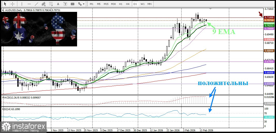The image size is (276, 133).
Task: Click the 13 Feb 2026 date label
Action: (x=206, y=130)
